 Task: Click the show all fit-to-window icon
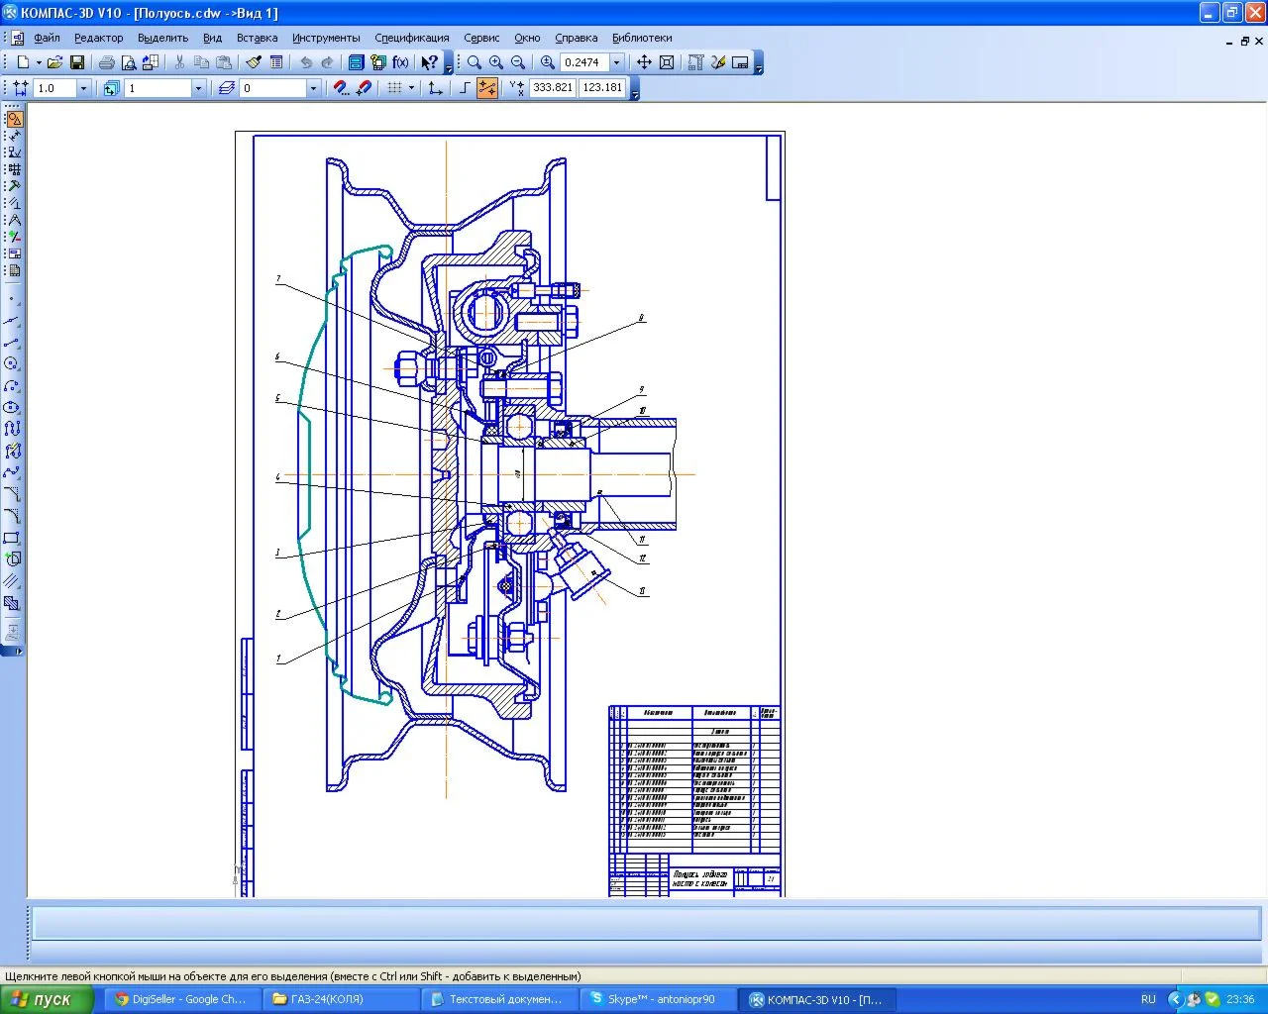[x=667, y=62]
